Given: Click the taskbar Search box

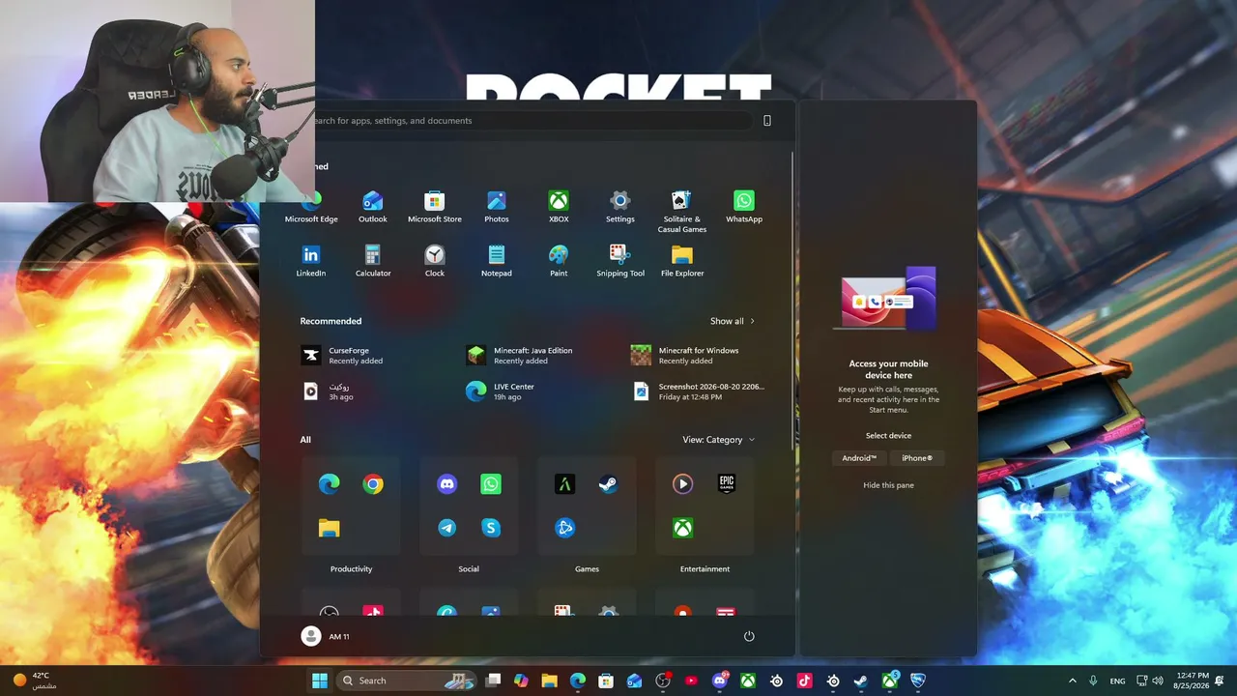Looking at the screenshot, I should click(x=407, y=681).
